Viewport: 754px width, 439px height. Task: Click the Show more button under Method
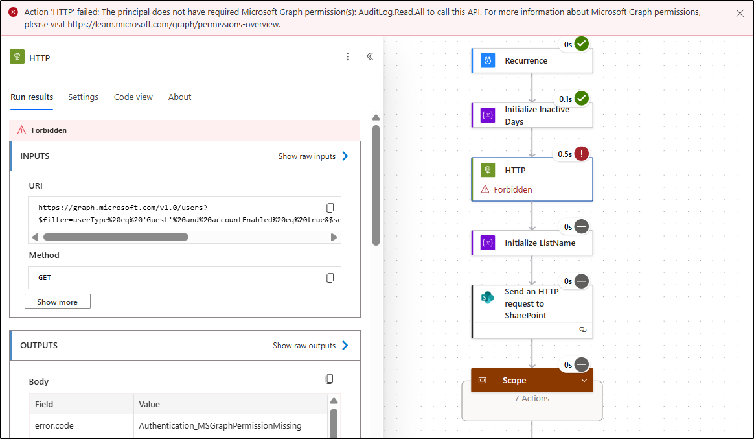coord(57,301)
